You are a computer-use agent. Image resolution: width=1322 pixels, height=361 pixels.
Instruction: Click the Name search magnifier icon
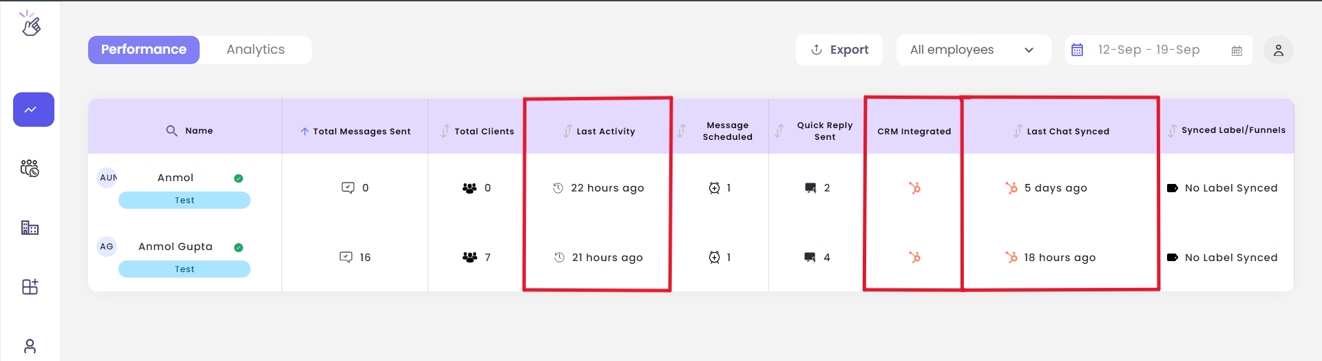click(x=171, y=130)
